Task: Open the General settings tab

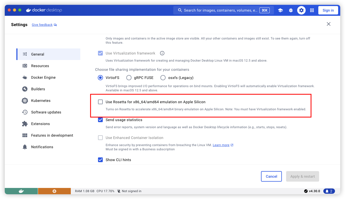Action: [48, 54]
